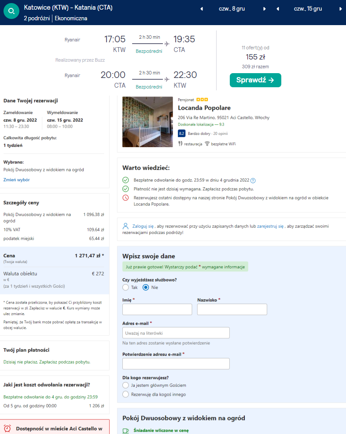Image resolution: width=346 pixels, height=434 pixels.
Task: Open Locanda Popolare room photo thumbnail
Action: [x=147, y=122]
